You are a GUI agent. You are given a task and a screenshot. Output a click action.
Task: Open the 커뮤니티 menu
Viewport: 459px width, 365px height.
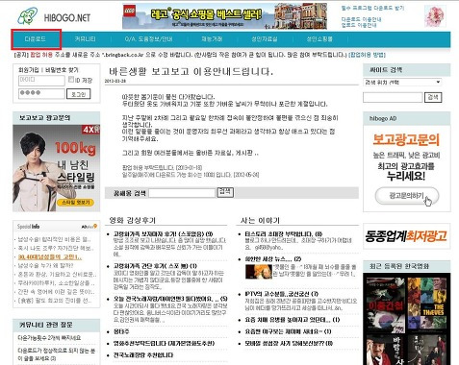click(x=85, y=39)
